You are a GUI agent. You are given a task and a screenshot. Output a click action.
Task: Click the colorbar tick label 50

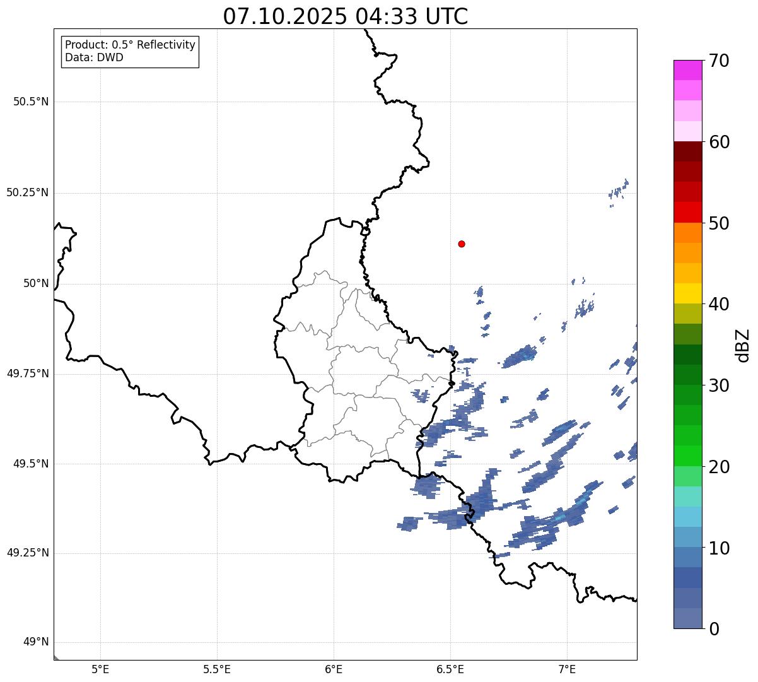click(719, 223)
